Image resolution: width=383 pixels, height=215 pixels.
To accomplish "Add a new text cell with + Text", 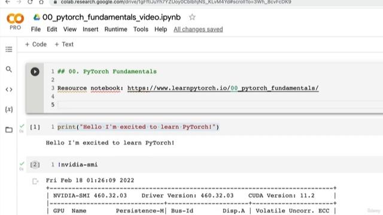I will coord(64,44).
